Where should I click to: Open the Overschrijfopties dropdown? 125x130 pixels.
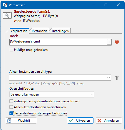[x=52, y=94]
